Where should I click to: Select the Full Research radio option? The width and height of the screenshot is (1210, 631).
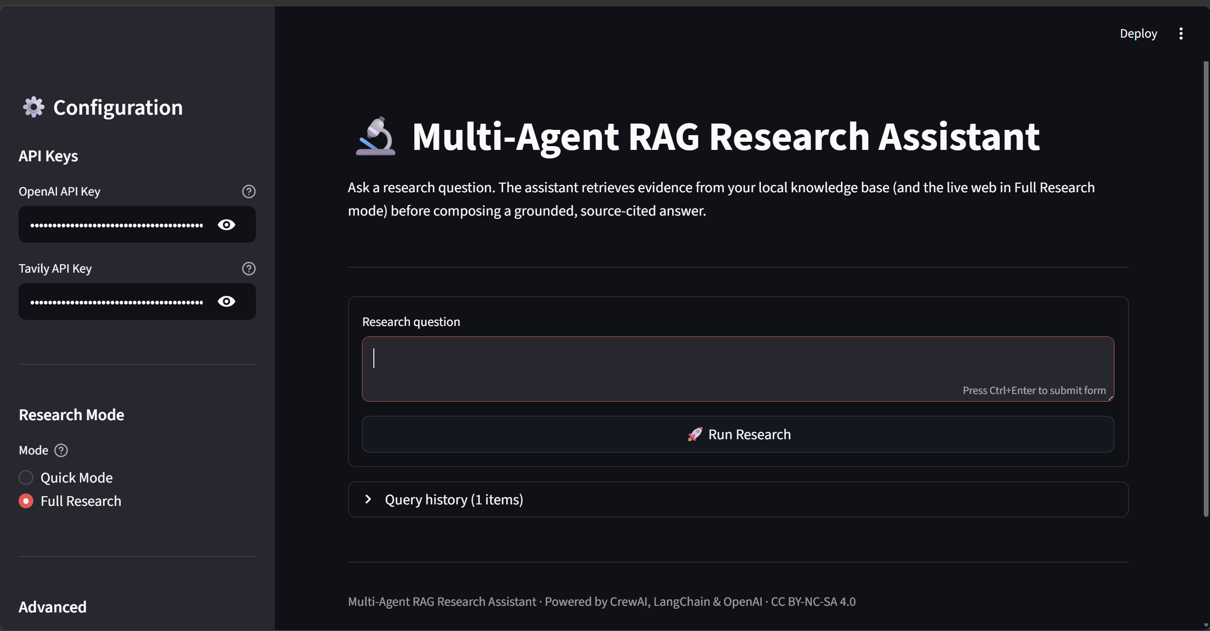click(x=26, y=501)
